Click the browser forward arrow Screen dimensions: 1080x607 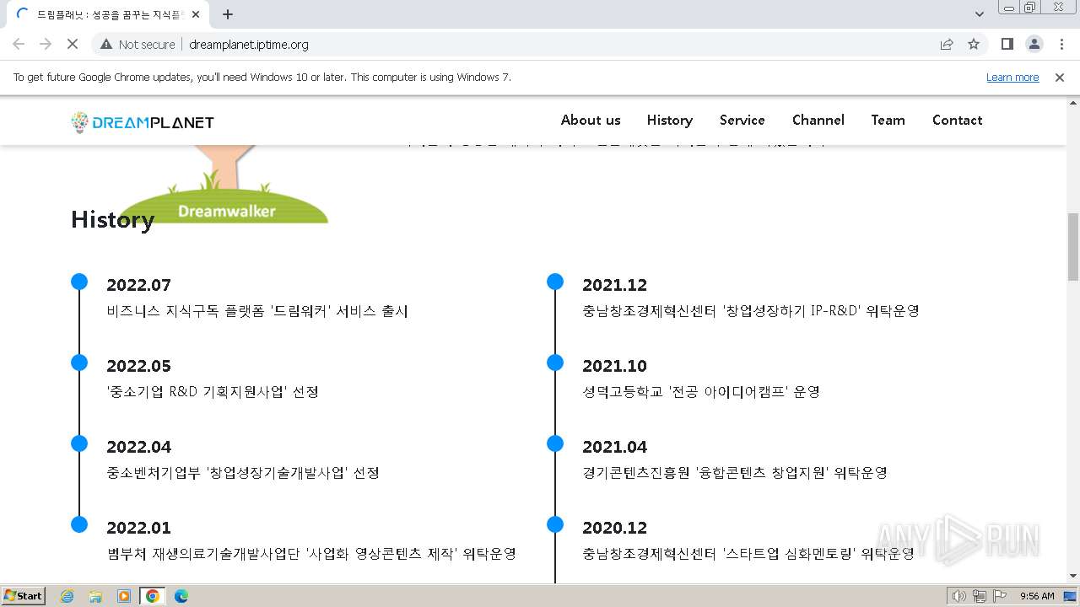point(46,44)
